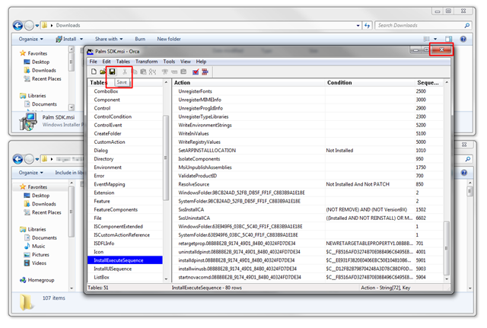Select the ISCustomActionReference table

125,235
